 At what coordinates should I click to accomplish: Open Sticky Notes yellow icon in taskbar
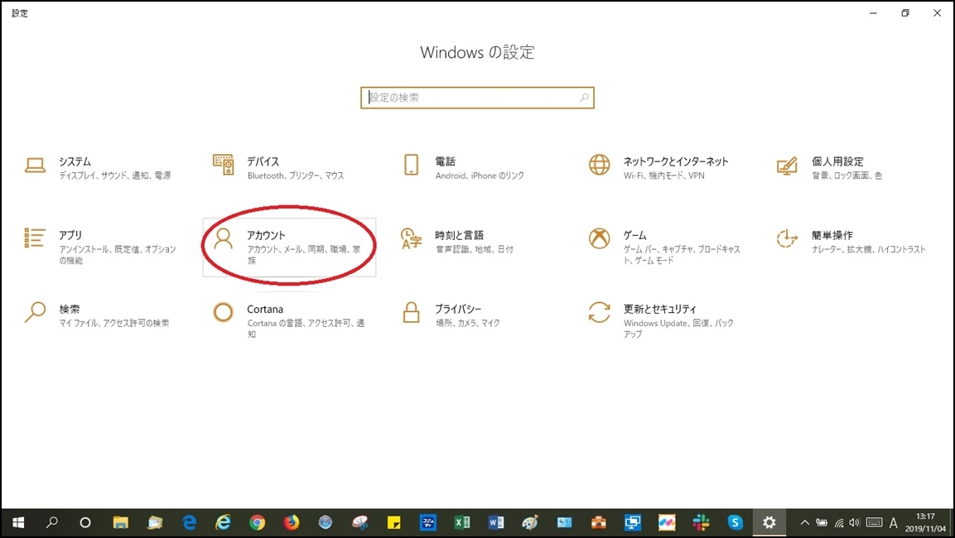pos(394,522)
